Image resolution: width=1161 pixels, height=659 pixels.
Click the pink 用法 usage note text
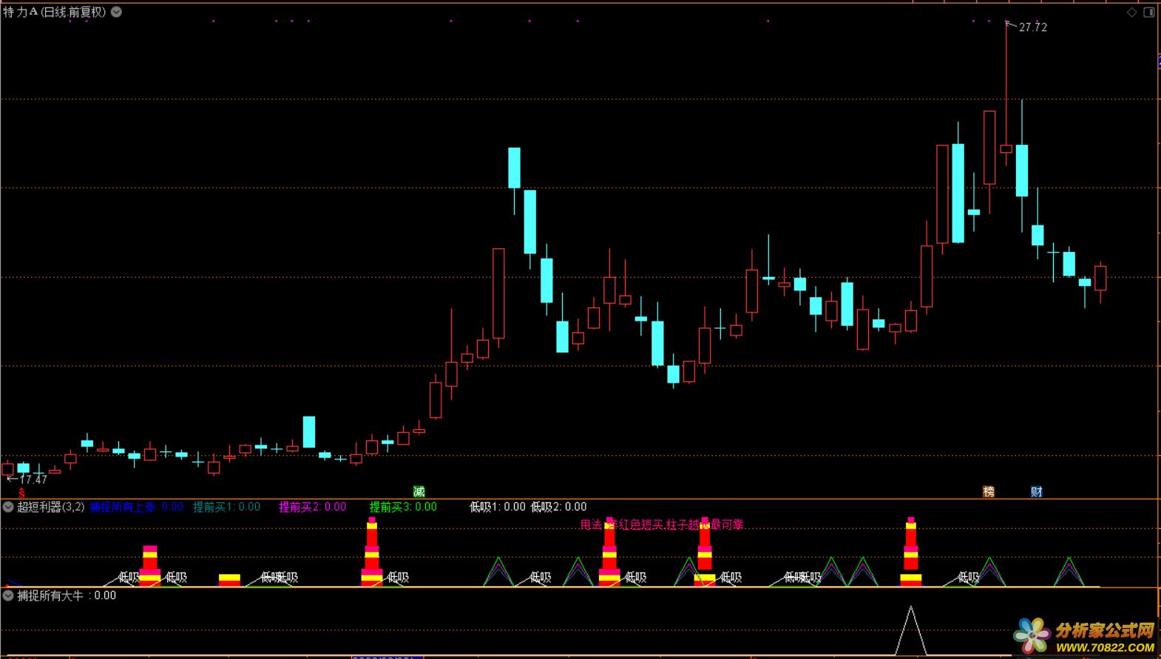tap(662, 525)
